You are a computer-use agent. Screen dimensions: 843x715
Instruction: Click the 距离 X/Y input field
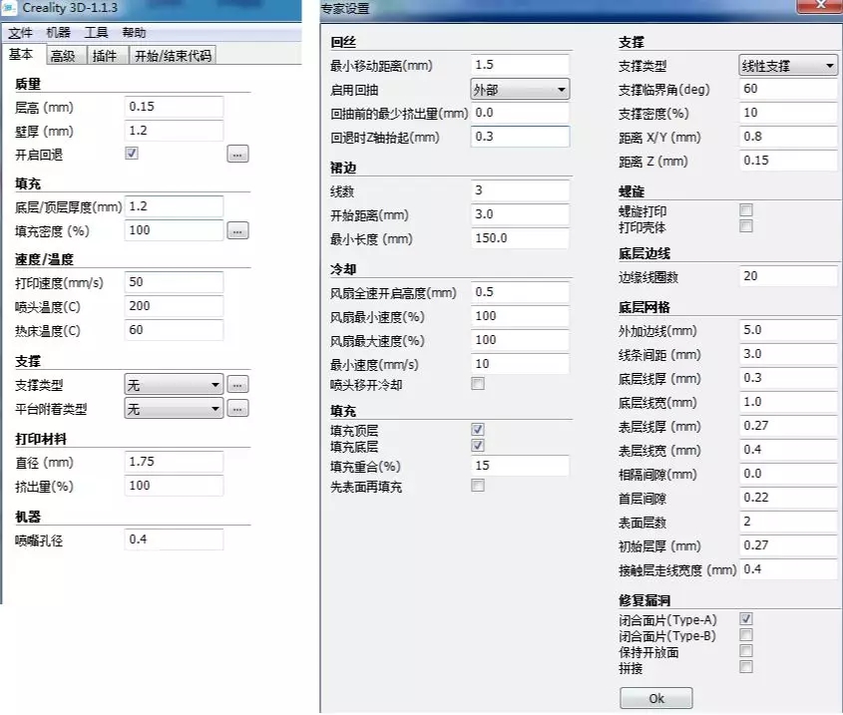point(788,137)
